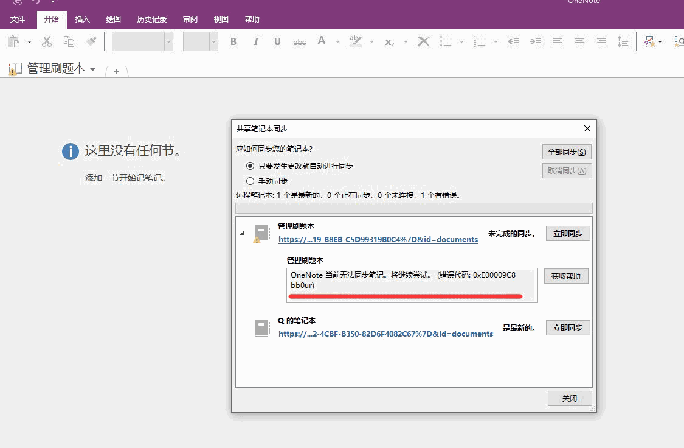684x448 pixels.
Task: Open the 管理刷题本 documents link
Action: click(x=378, y=239)
